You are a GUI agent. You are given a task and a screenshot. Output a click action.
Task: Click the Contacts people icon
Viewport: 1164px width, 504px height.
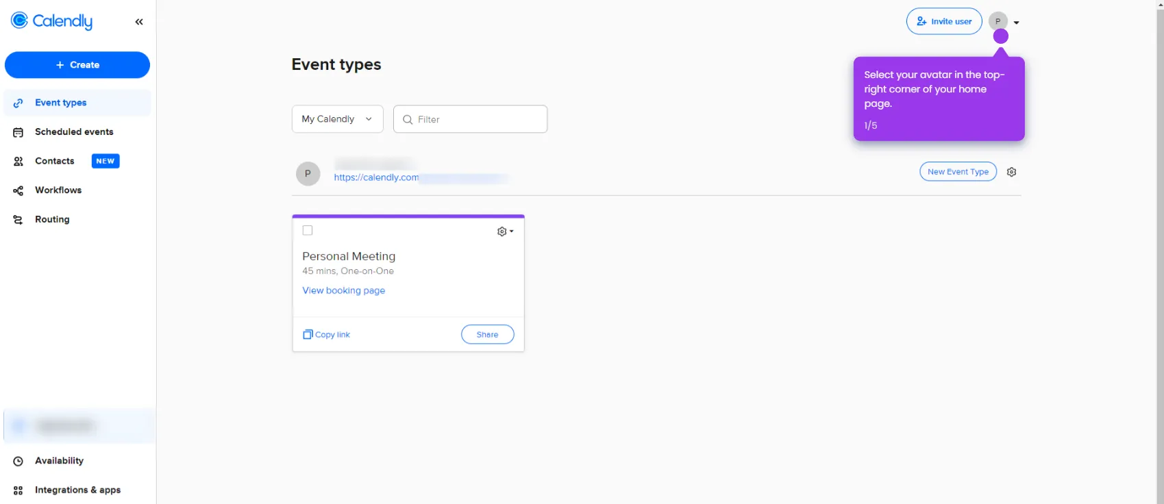pos(18,162)
